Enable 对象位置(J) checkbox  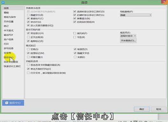[x=28, y=57]
